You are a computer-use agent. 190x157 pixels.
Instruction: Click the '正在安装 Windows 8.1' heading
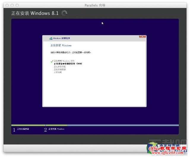pyautogui.click(x=35, y=13)
